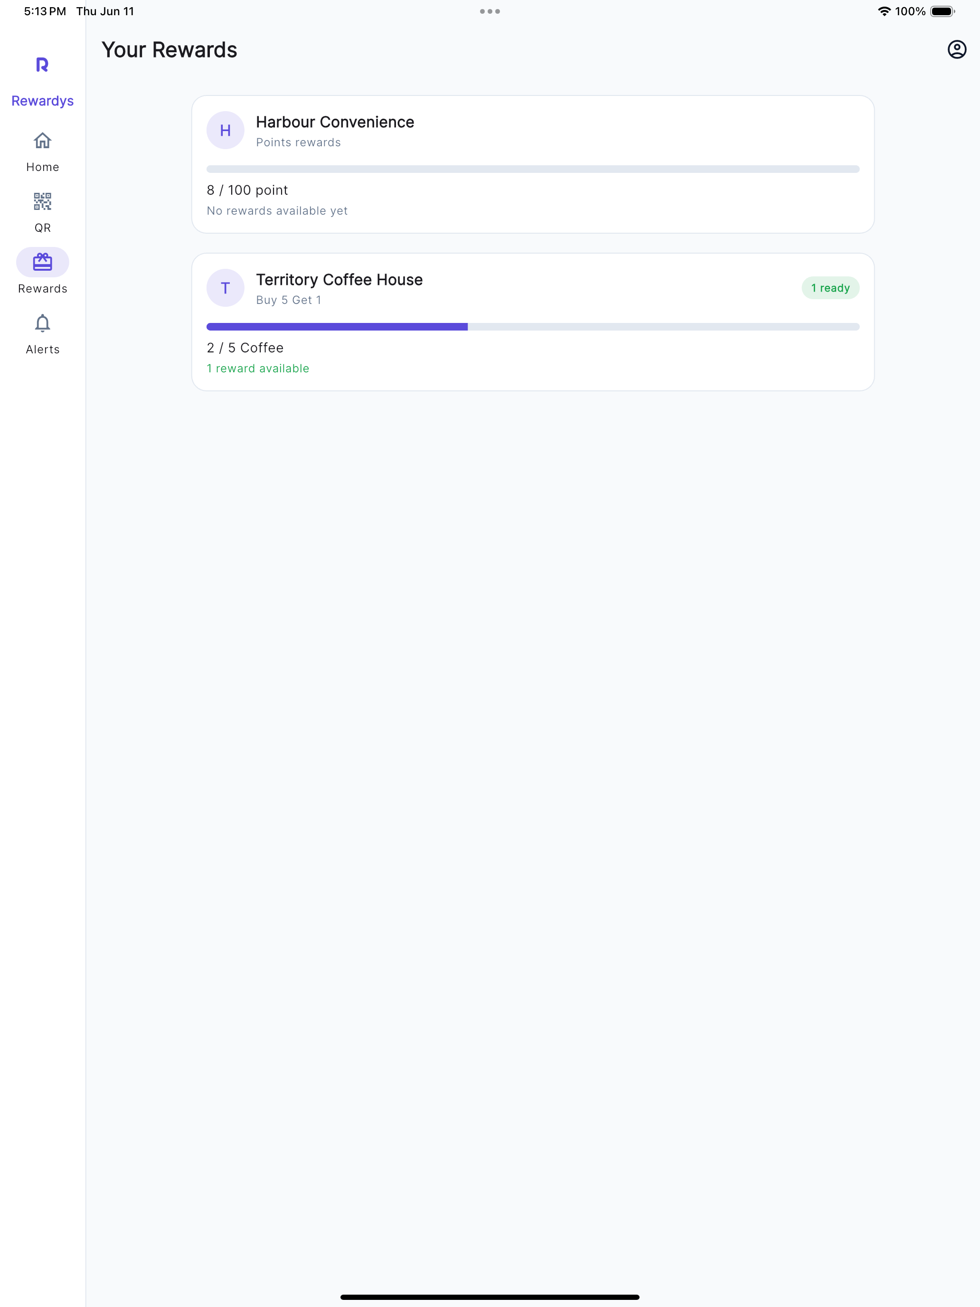Select the Home label in sidebar
The width and height of the screenshot is (980, 1307).
(x=43, y=167)
